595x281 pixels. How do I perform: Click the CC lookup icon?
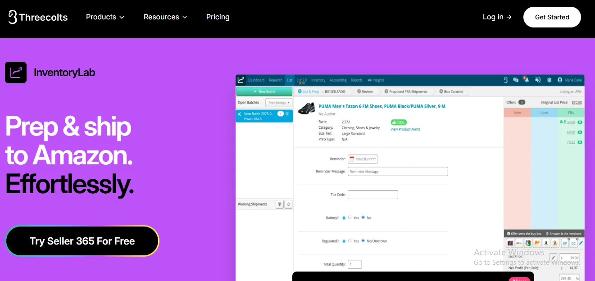point(573,243)
